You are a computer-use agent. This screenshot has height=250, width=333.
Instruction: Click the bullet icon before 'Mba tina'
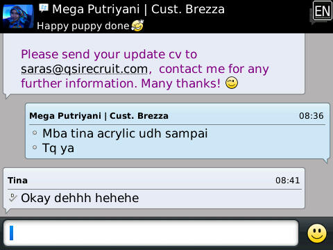tap(35, 133)
